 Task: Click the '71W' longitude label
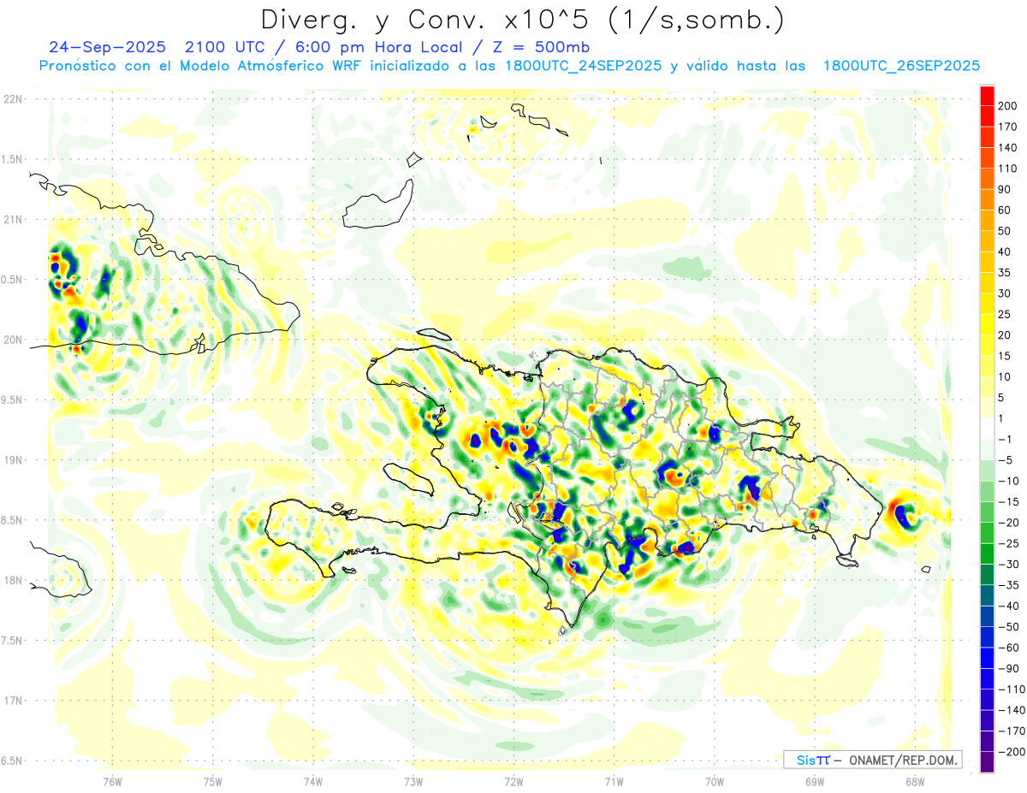[x=614, y=781]
